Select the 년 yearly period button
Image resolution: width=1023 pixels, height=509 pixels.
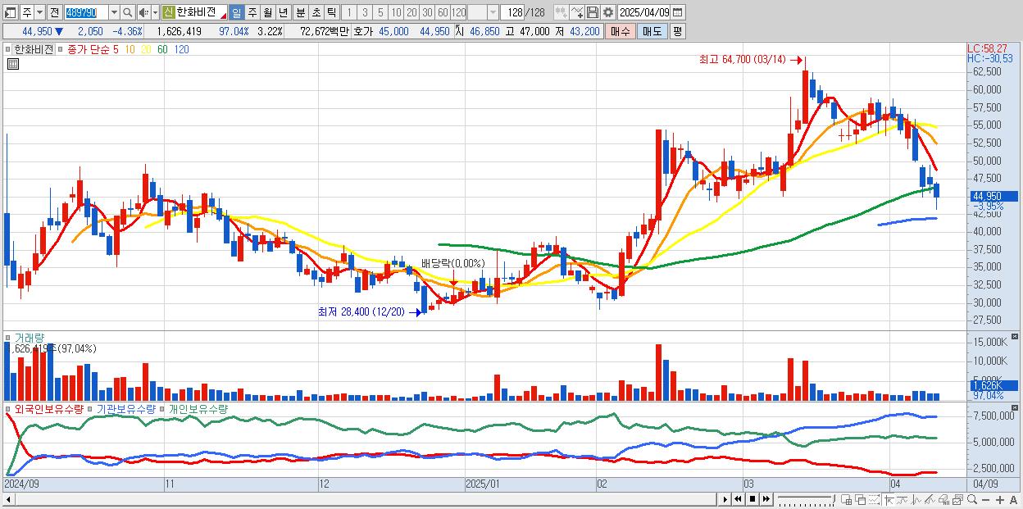(283, 12)
